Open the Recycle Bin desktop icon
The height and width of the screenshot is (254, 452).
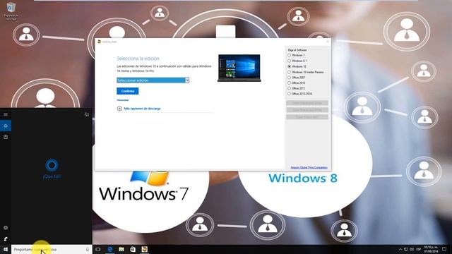(11, 11)
